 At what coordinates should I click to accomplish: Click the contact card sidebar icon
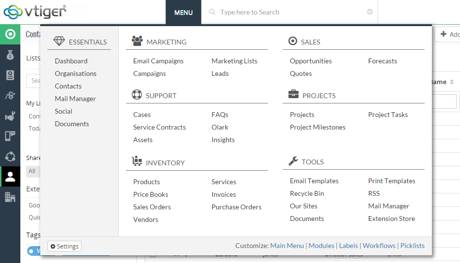point(10,75)
